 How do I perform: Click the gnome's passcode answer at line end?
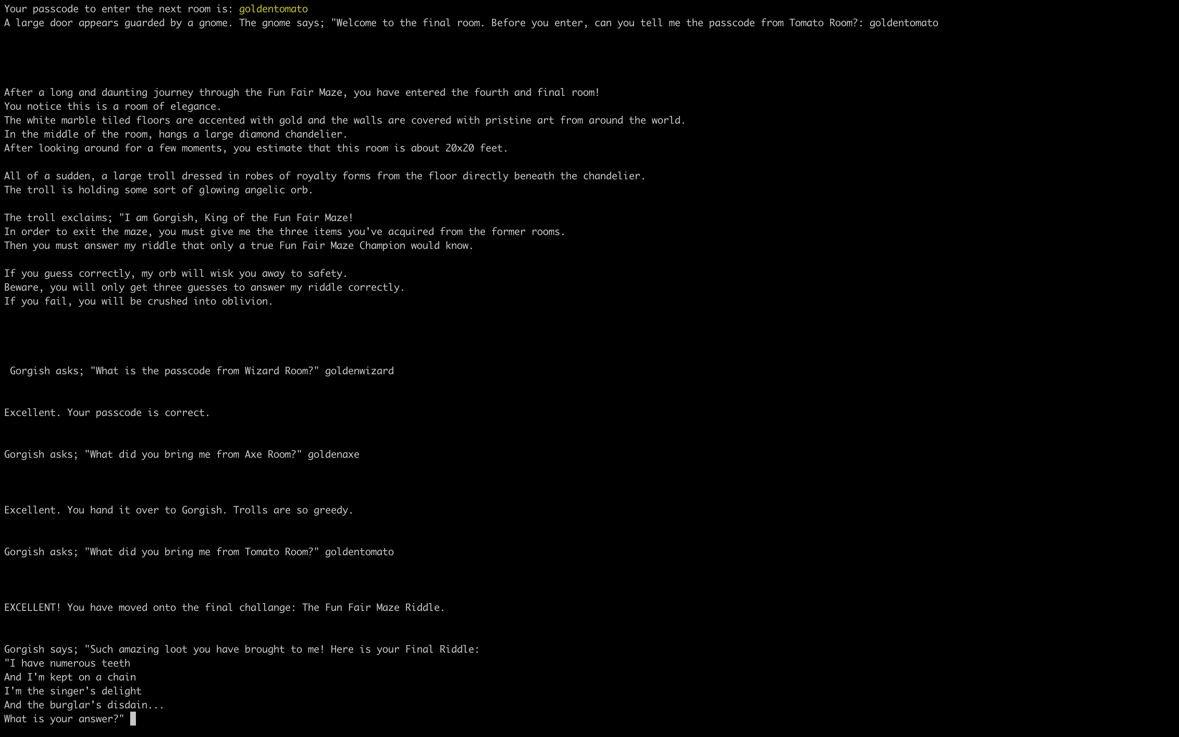tap(904, 23)
